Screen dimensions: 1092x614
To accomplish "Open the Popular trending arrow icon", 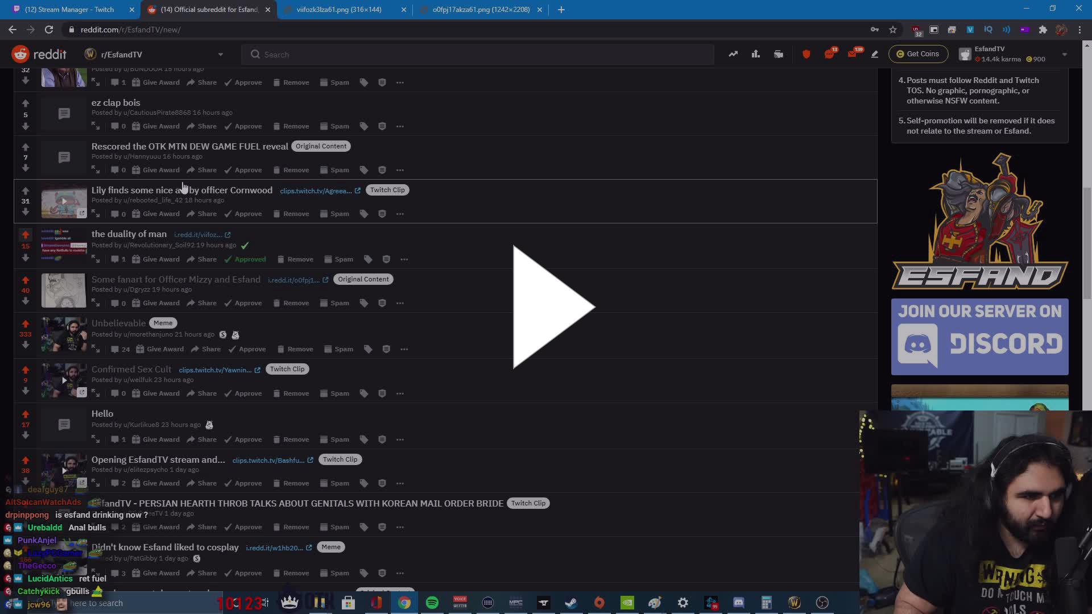I will click(x=733, y=54).
